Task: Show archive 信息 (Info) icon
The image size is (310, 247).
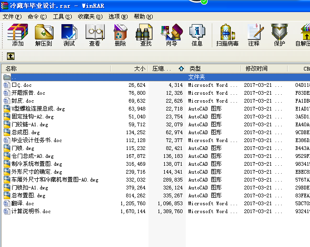Action: pos(197,35)
